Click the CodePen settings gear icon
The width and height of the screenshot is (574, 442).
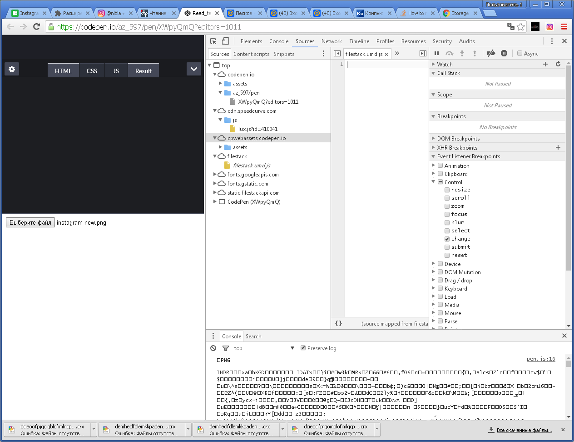point(12,69)
